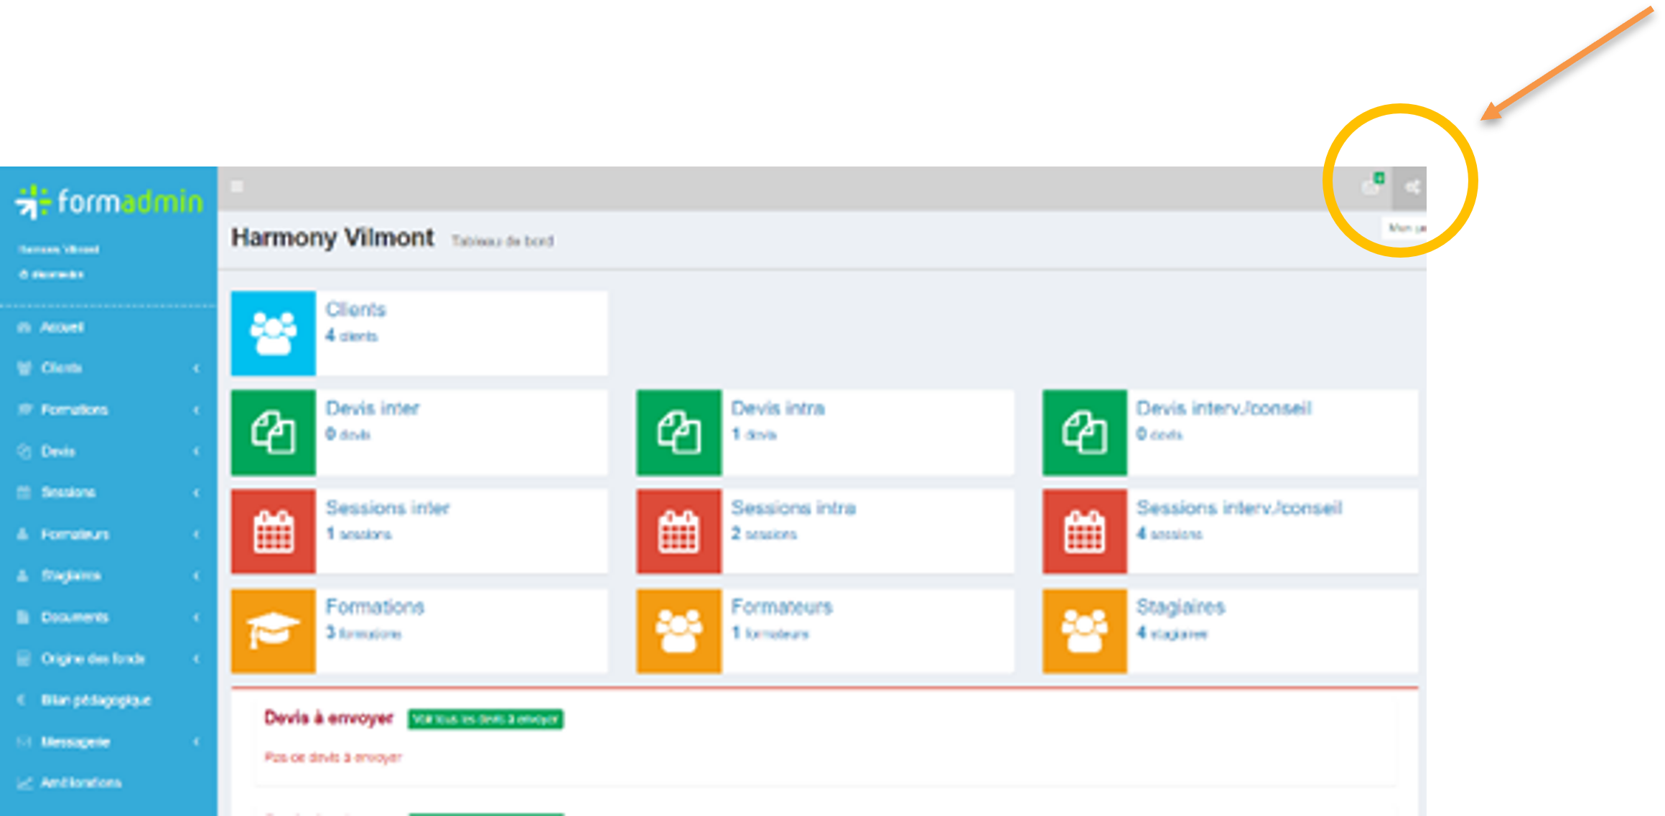Click the share settings icon in top bar

click(x=1412, y=187)
